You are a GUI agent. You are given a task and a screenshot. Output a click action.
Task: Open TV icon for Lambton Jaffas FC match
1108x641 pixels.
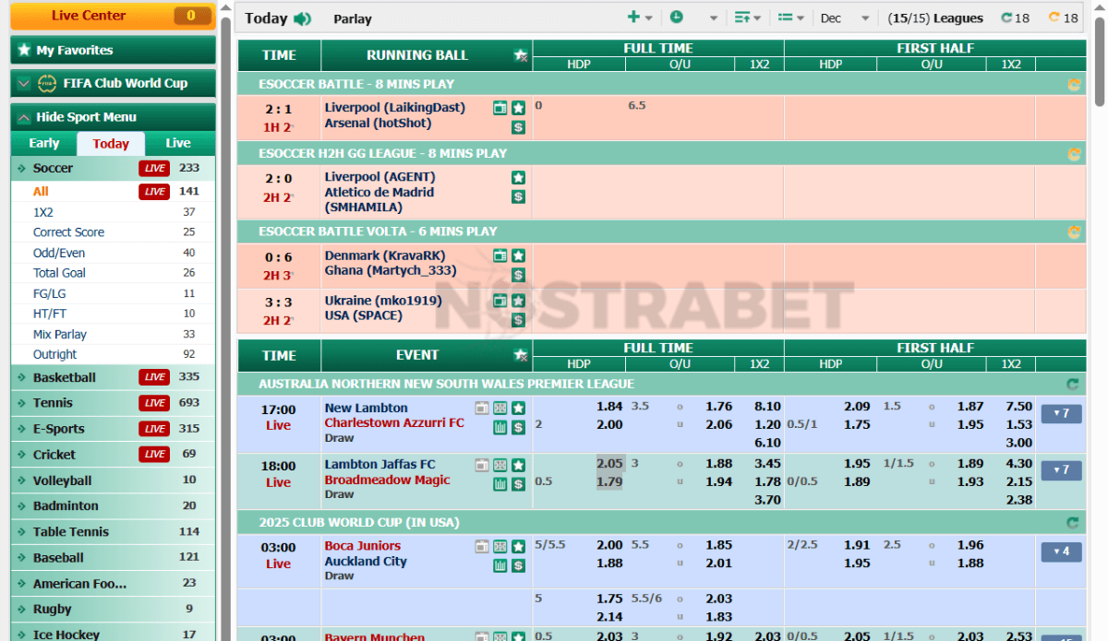[482, 465]
